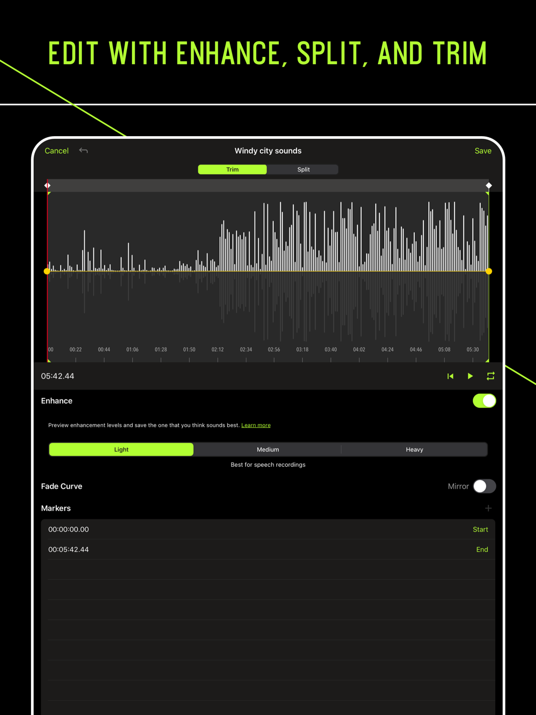Turn off the Enhance switch
536x715 pixels.
pos(484,401)
